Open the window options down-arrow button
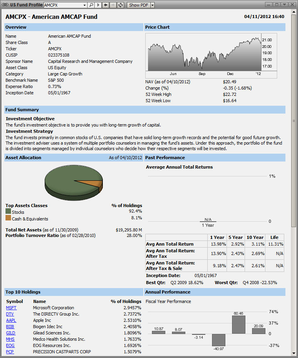This screenshot has width=298, height=358. coord(284,5)
